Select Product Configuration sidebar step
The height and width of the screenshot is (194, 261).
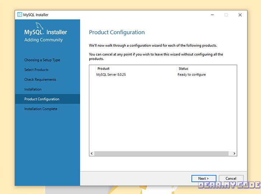[x=47, y=99]
